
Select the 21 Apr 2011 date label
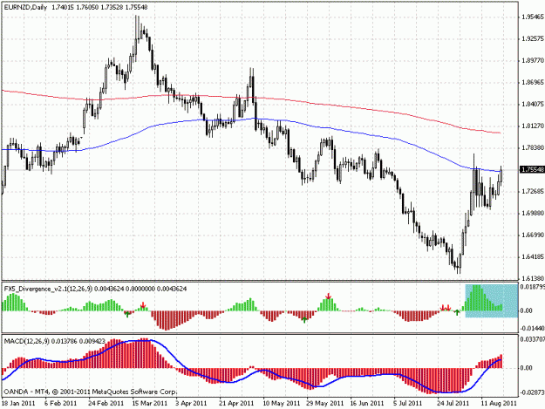[x=236, y=404]
